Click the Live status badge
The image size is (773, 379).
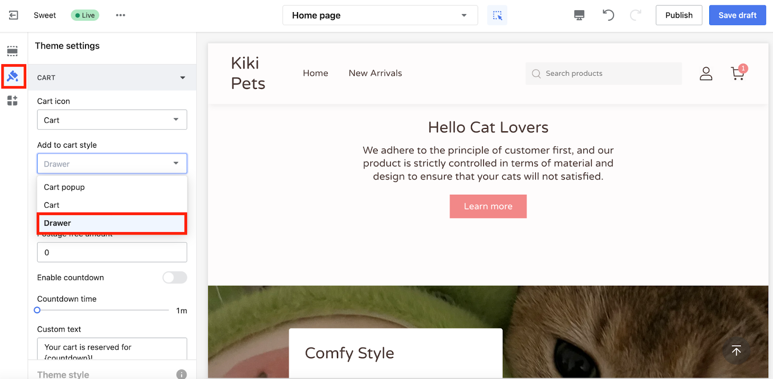(85, 15)
